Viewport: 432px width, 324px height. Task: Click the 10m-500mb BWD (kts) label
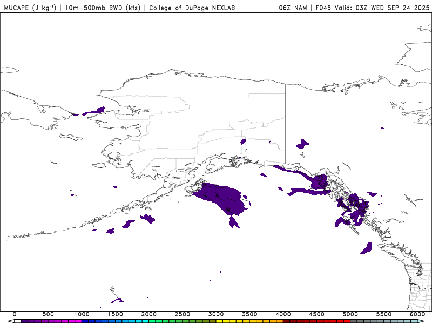pos(103,8)
